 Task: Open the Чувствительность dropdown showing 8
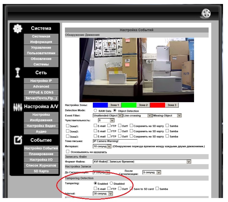106,120
